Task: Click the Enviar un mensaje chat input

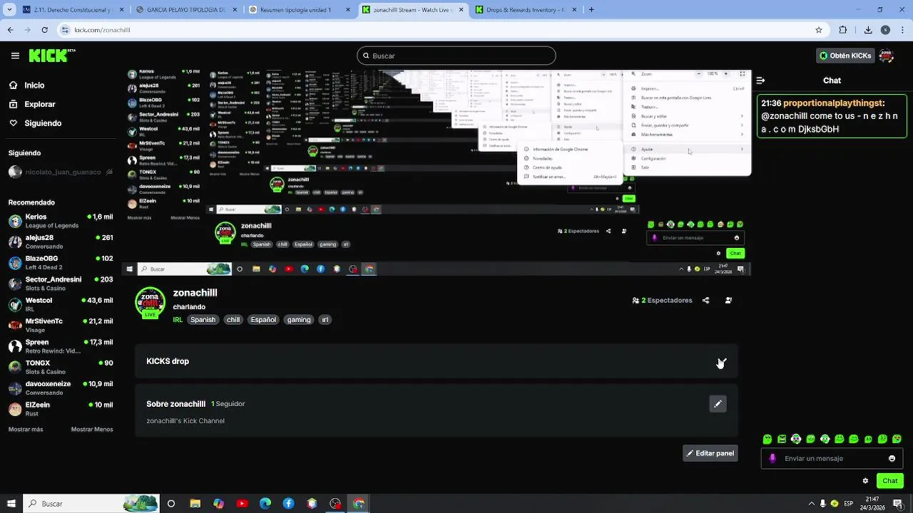Action: pos(832,459)
